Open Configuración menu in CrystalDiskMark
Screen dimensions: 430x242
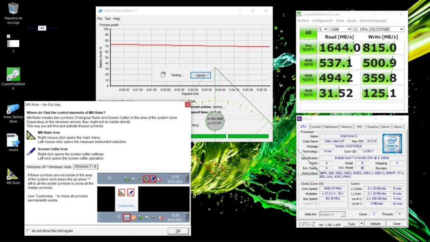click(x=322, y=21)
